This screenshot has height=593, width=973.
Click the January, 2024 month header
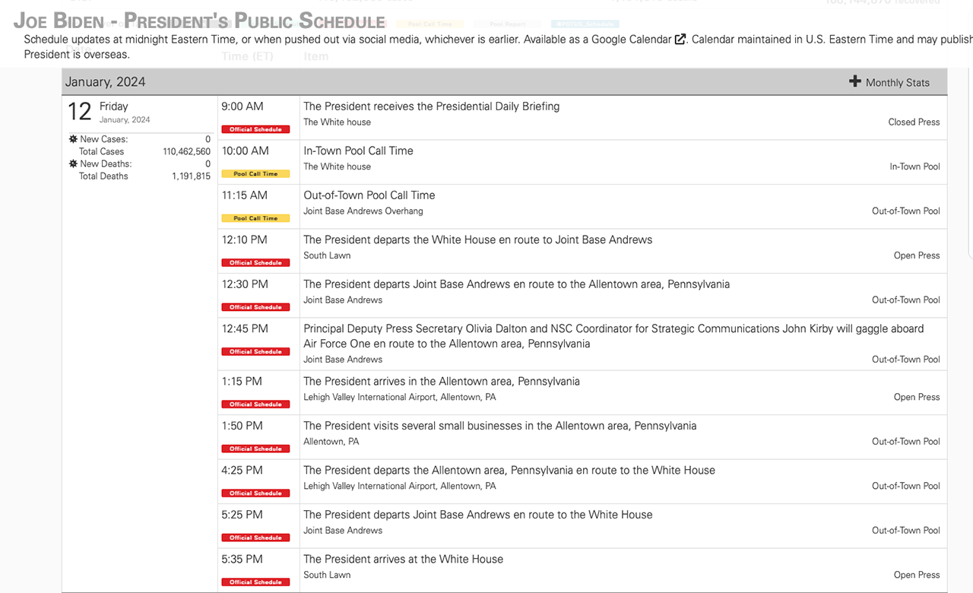coord(105,82)
